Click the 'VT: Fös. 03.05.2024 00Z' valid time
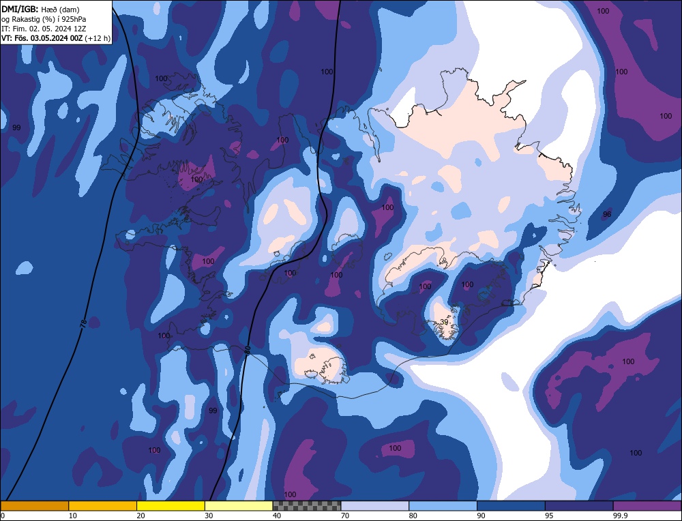 [x=42, y=38]
